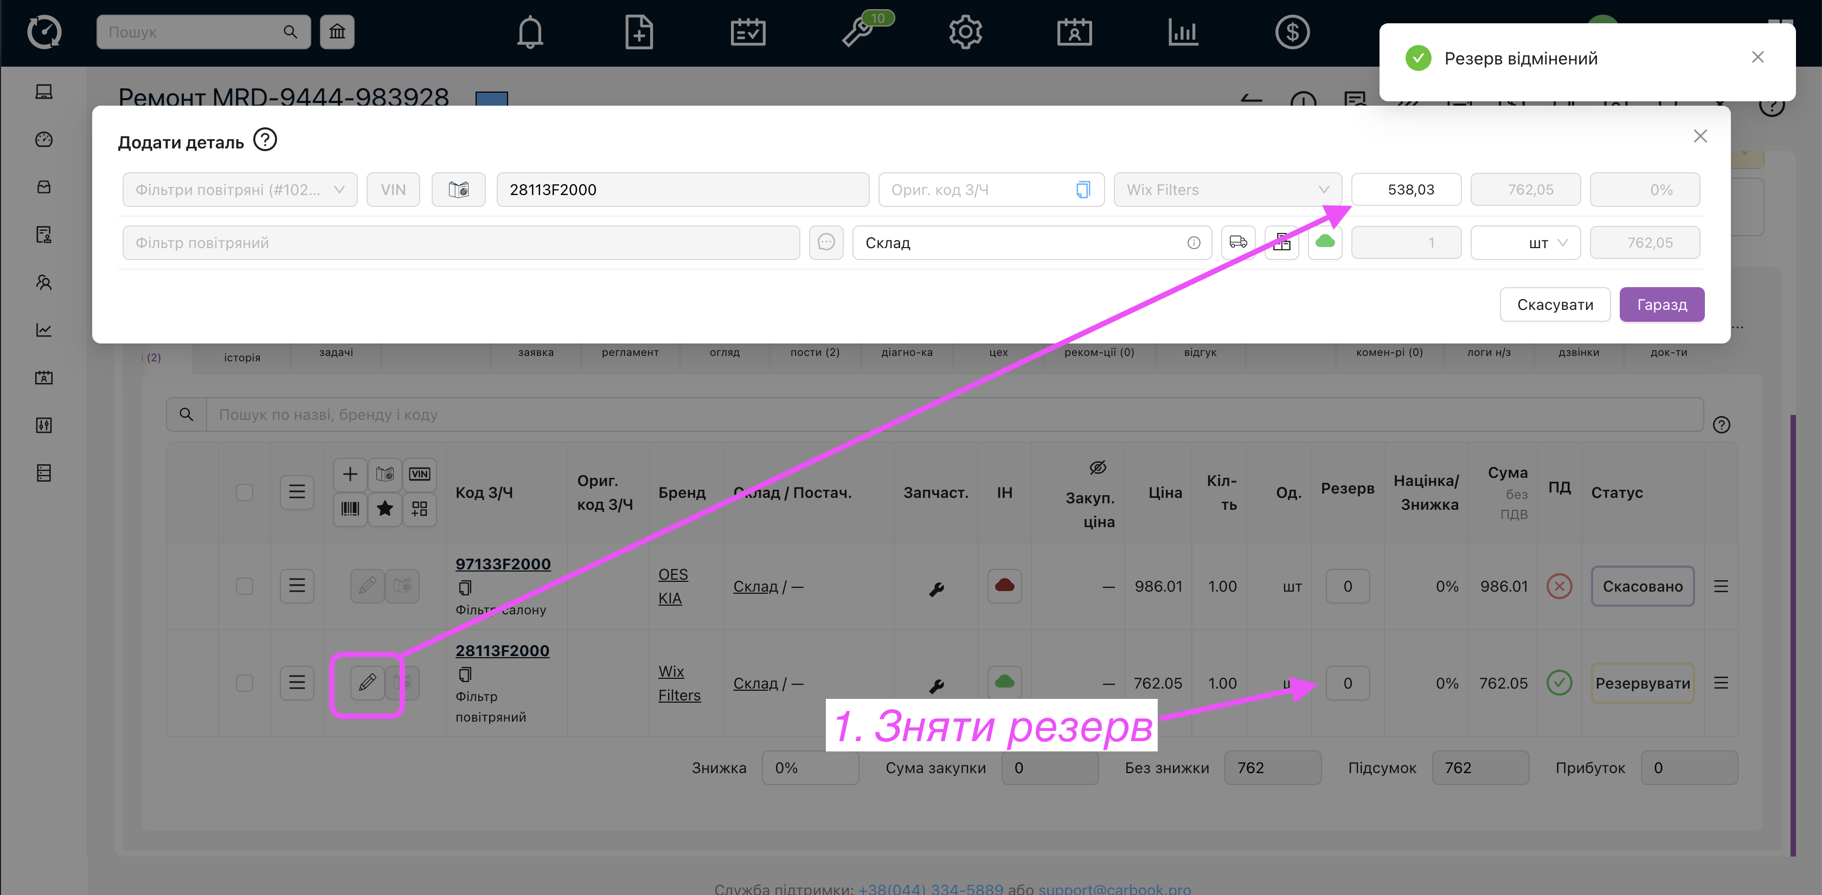
Task: Tick the checkbox for row 28113F2000
Action: click(x=245, y=683)
